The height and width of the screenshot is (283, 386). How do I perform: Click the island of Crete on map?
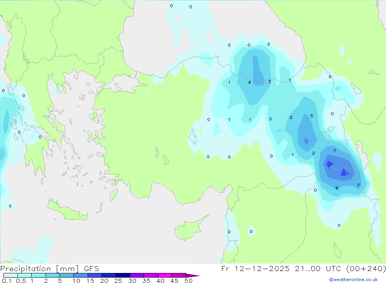[68, 210]
